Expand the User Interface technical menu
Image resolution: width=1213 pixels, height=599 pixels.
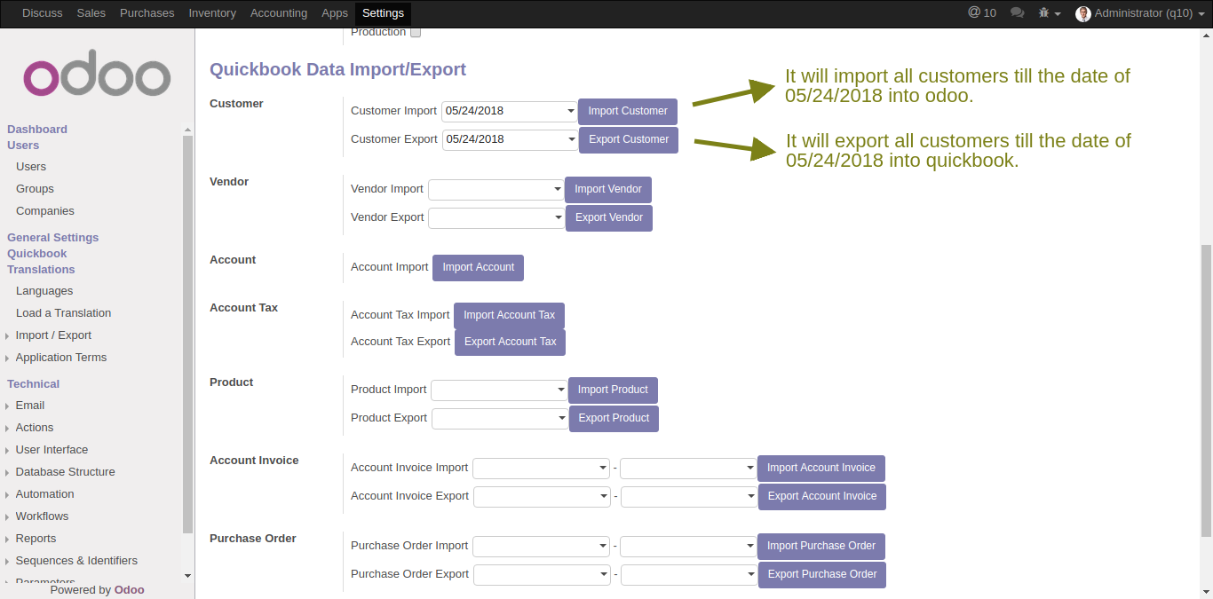coord(52,450)
